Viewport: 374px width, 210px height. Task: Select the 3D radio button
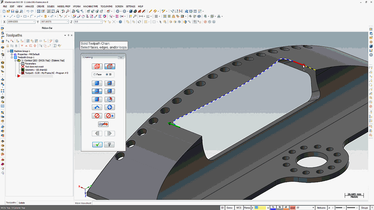point(107,75)
